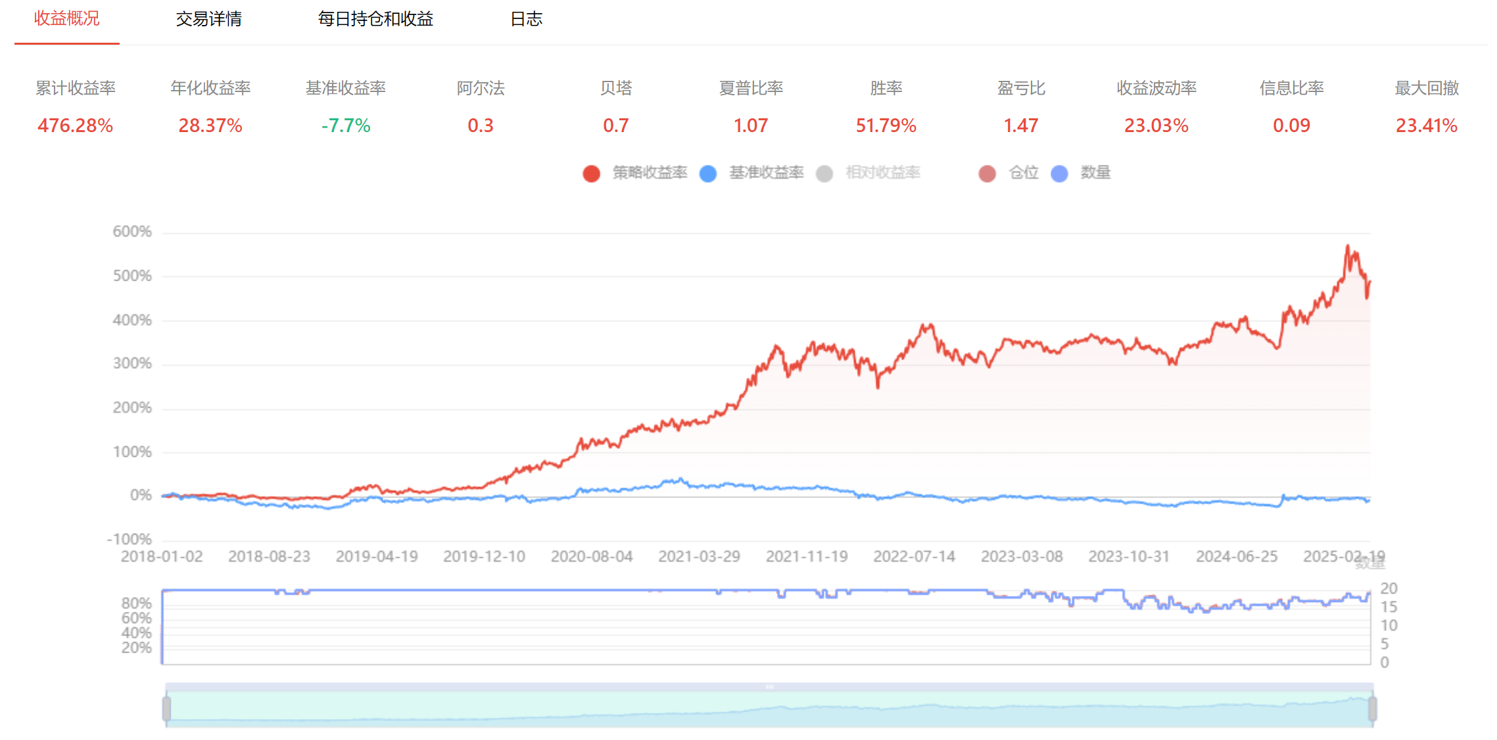Select the 收益概况 tab
The image size is (1497, 740).
(66, 19)
